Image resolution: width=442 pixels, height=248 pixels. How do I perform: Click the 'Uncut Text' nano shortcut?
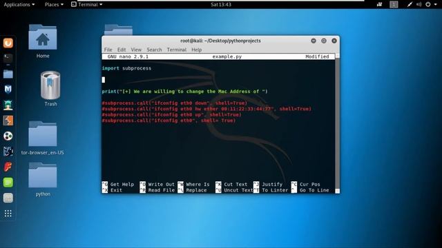[x=234, y=190]
